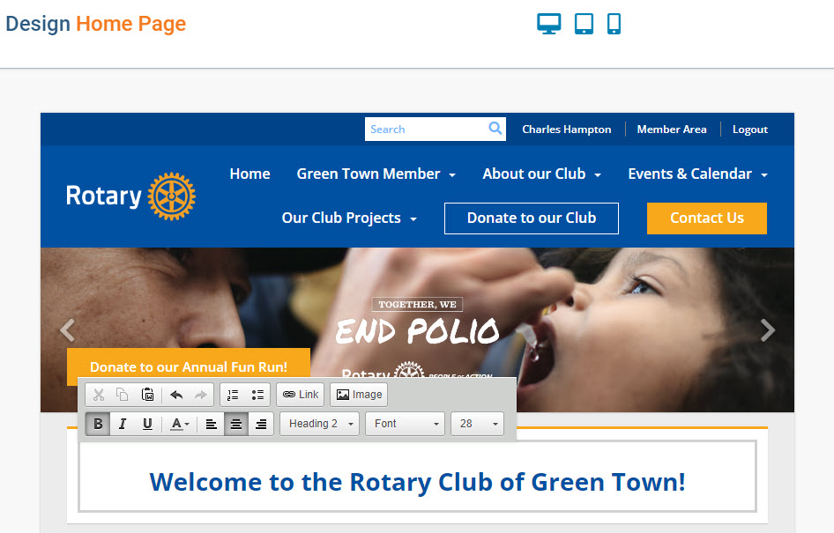Undo the last edit
This screenshot has width=834, height=533.
click(x=176, y=395)
